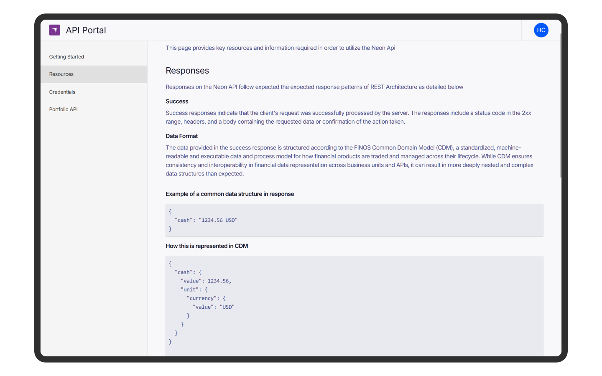Open the HC user avatar menu
602x376 pixels.
tap(541, 30)
